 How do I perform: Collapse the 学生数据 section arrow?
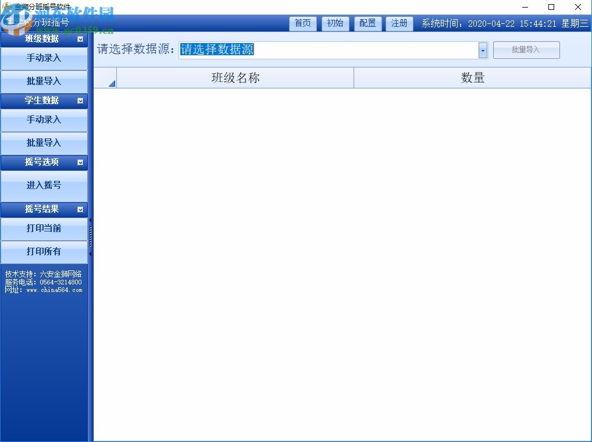pyautogui.click(x=80, y=101)
